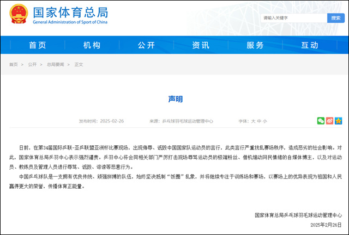The image size is (349, 235).
Task: Open 机构 in the navigation bar
Action: [x=92, y=45]
